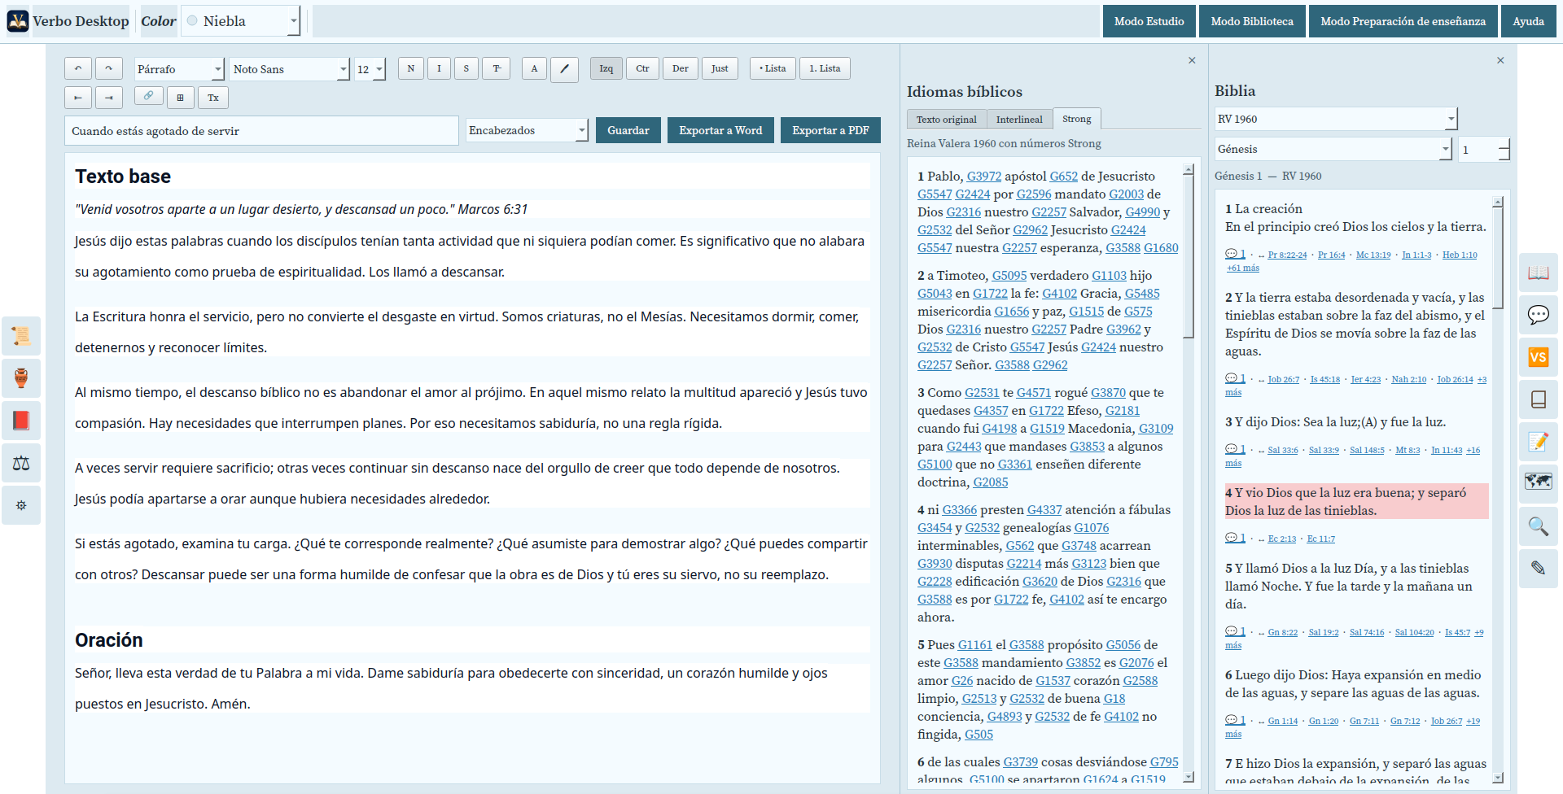Click the Guardar button

[x=628, y=130]
